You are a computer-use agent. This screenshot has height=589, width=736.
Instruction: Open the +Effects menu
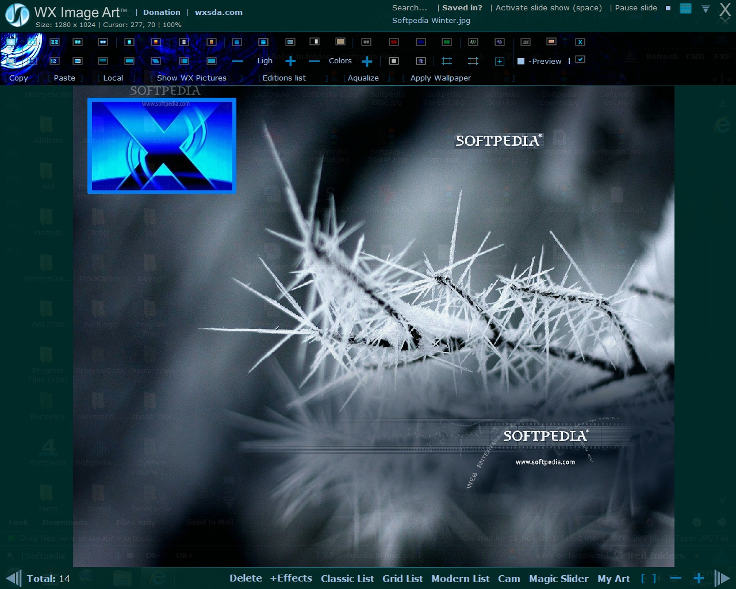coord(291,578)
